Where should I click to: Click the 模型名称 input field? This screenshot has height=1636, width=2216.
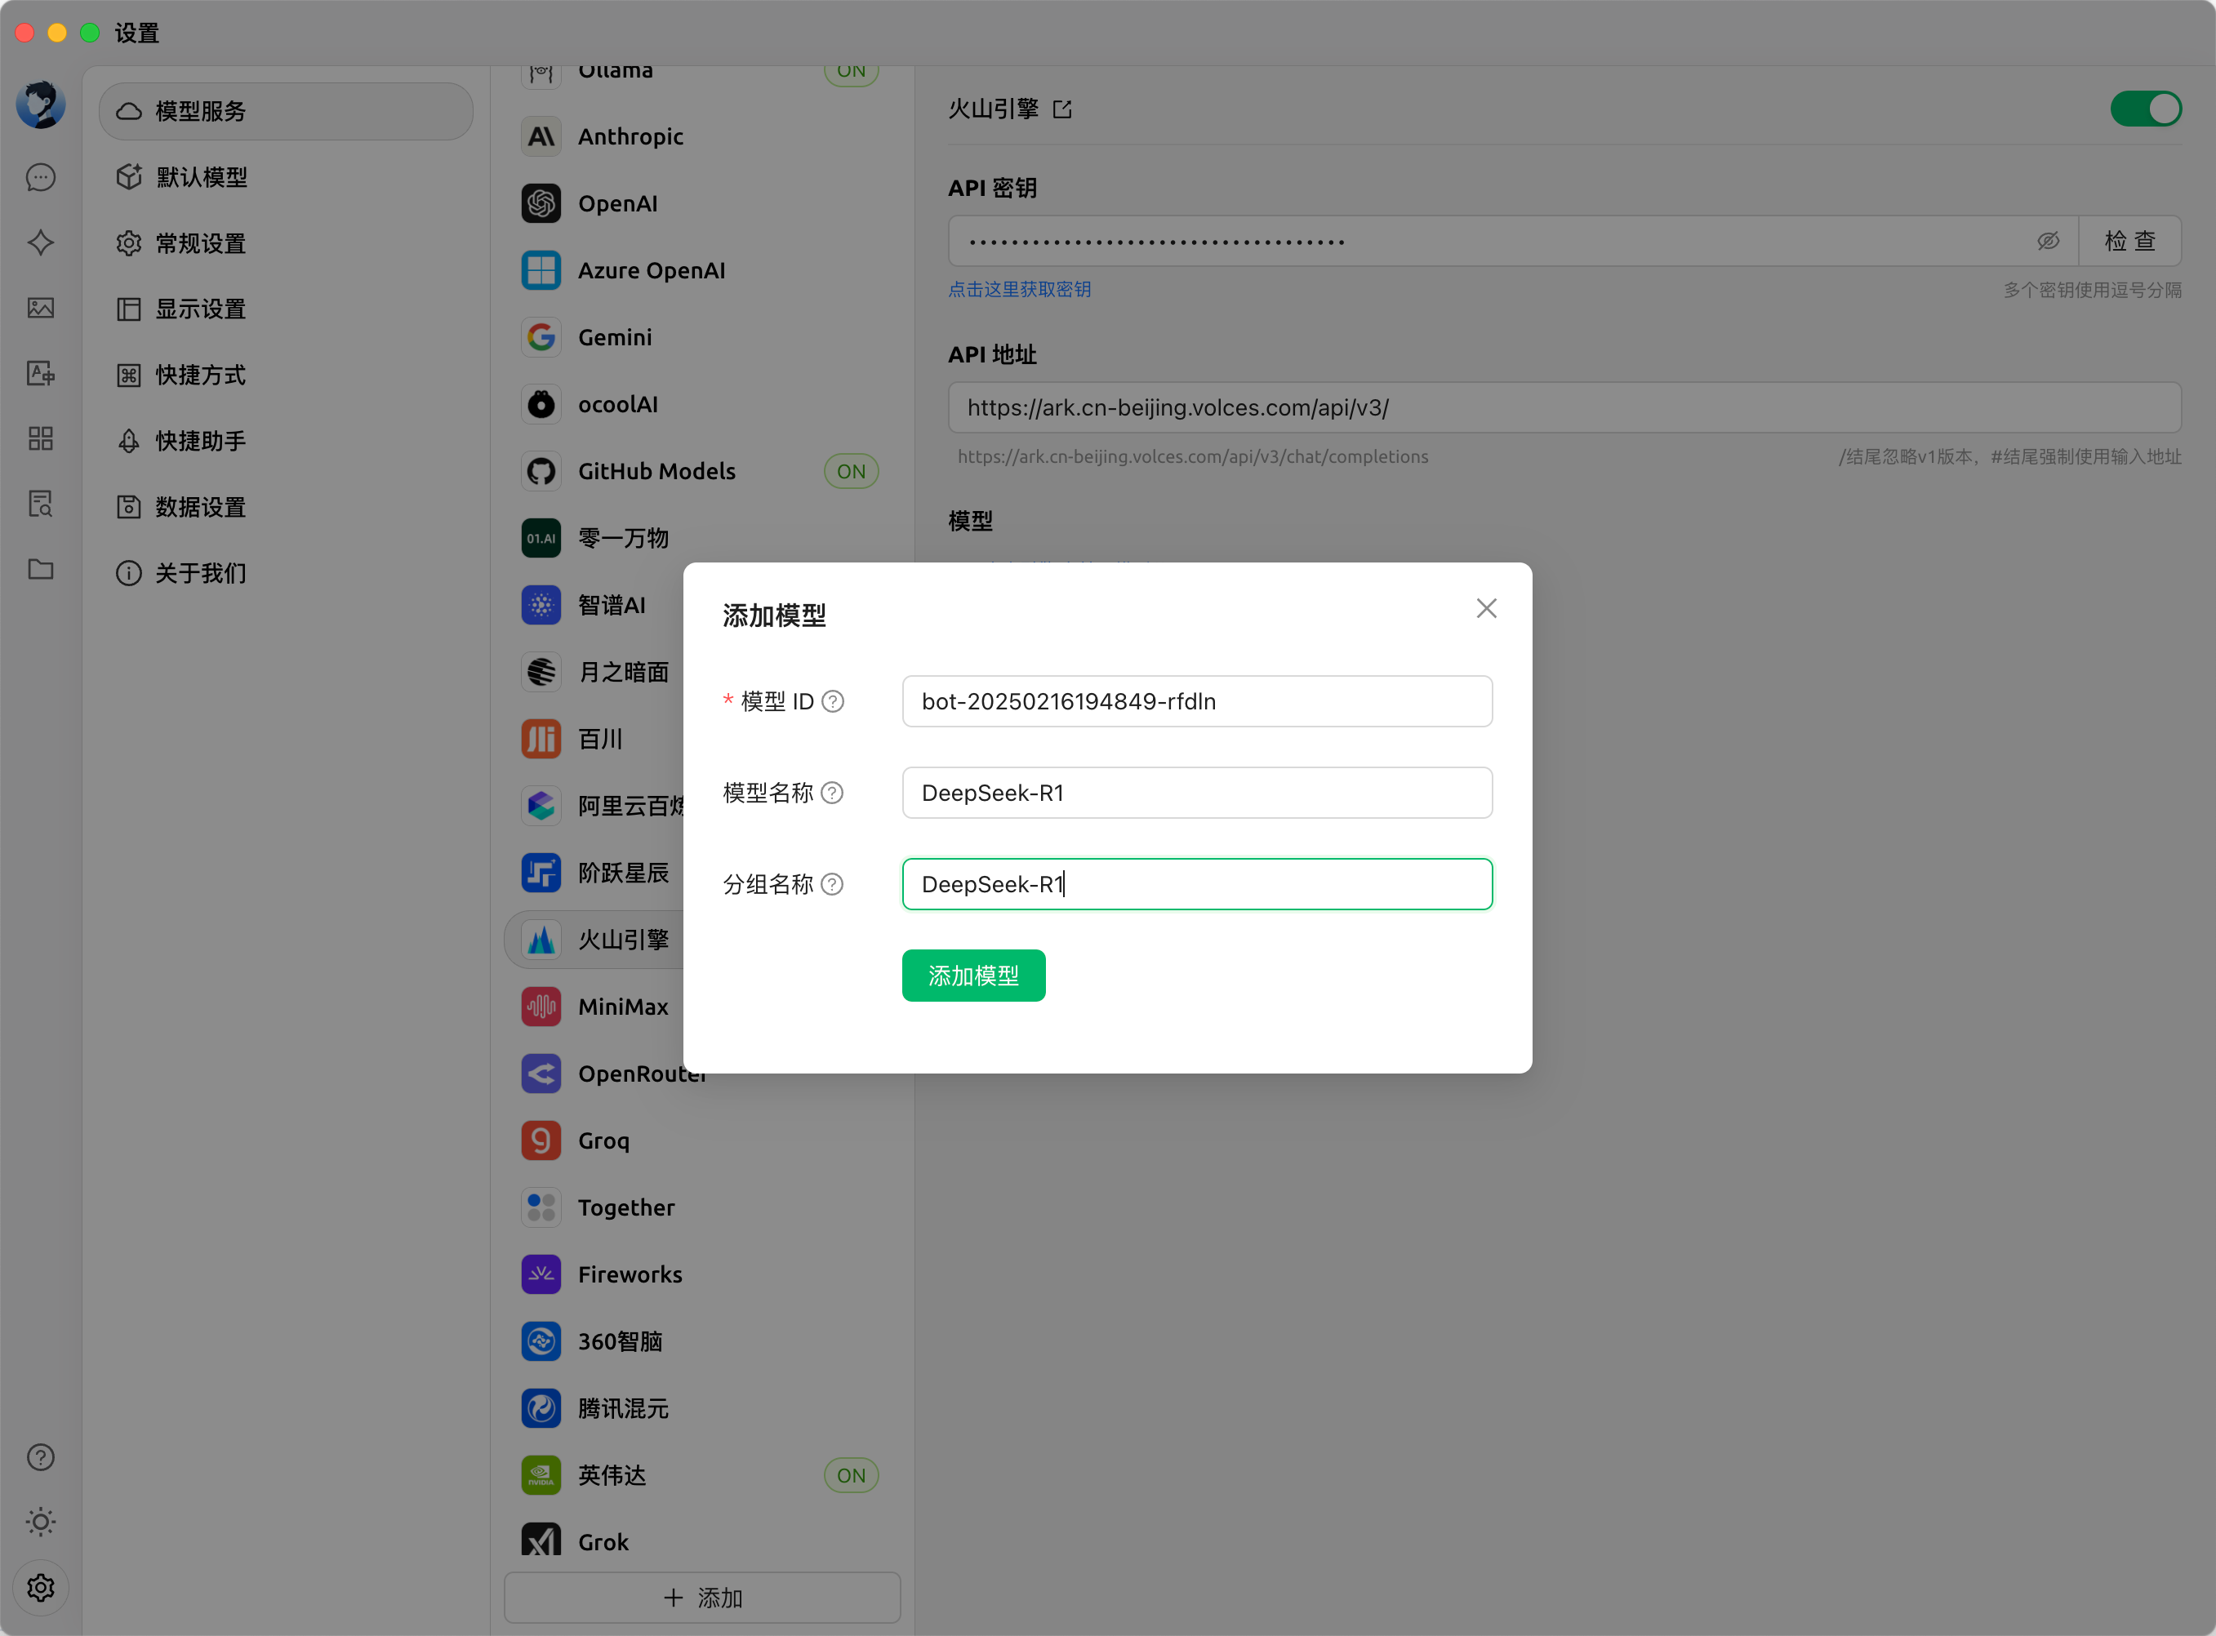(1197, 794)
